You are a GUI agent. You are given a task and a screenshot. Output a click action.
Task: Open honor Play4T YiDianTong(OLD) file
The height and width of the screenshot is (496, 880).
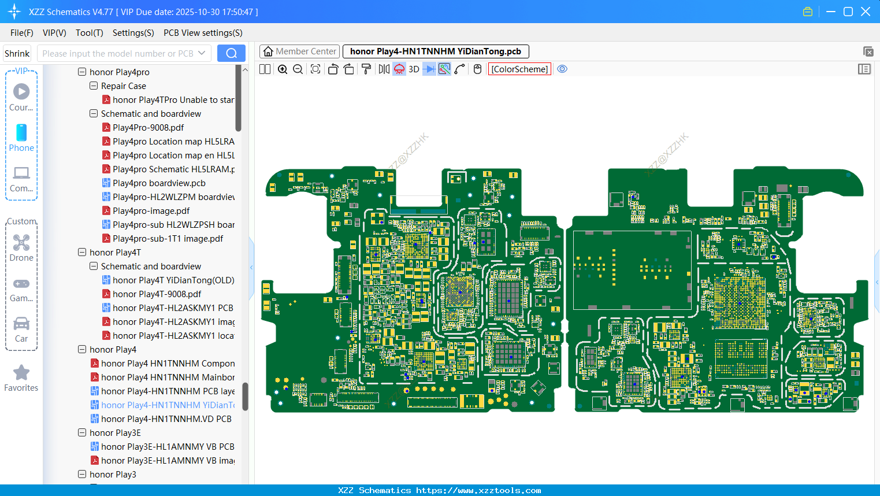168,280
